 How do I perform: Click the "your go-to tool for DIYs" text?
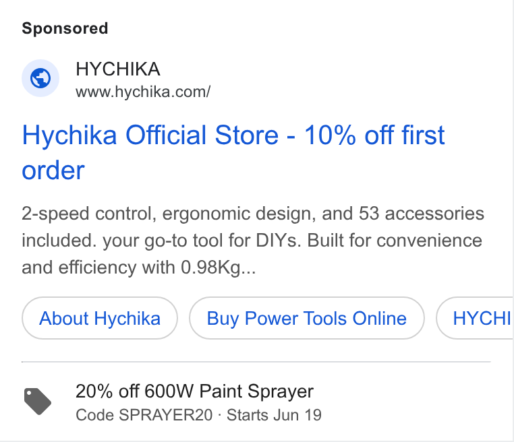202,241
